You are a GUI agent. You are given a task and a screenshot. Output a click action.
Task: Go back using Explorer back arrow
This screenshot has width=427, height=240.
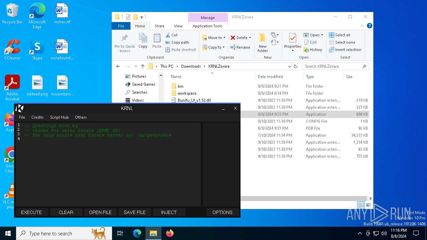coord(118,66)
